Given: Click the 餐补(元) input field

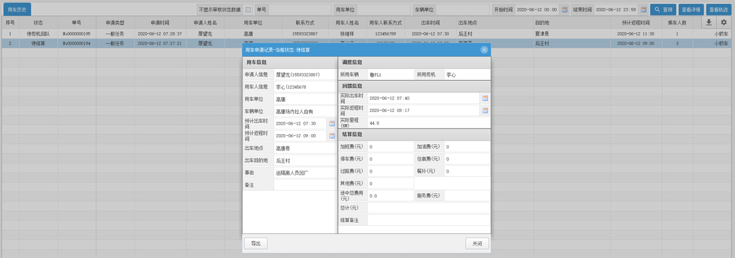Looking at the screenshot, I should (467, 171).
